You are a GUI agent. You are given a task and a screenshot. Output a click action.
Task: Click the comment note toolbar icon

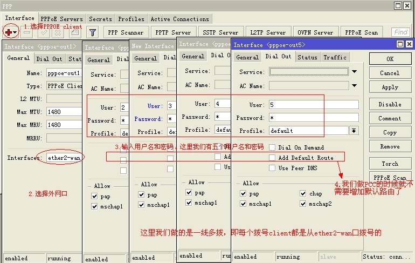pyautogui.click(x=75, y=32)
